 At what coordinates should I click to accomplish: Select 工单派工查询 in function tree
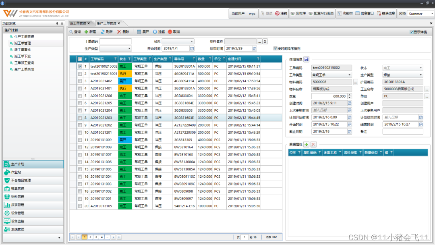pos(24,63)
